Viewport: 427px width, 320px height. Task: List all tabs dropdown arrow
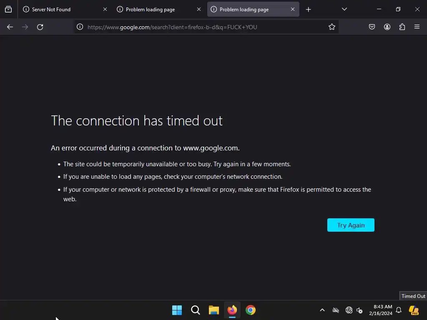(x=344, y=9)
